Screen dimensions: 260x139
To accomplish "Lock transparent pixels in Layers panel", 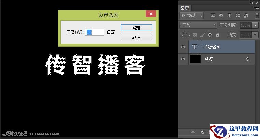I will click(x=195, y=35).
